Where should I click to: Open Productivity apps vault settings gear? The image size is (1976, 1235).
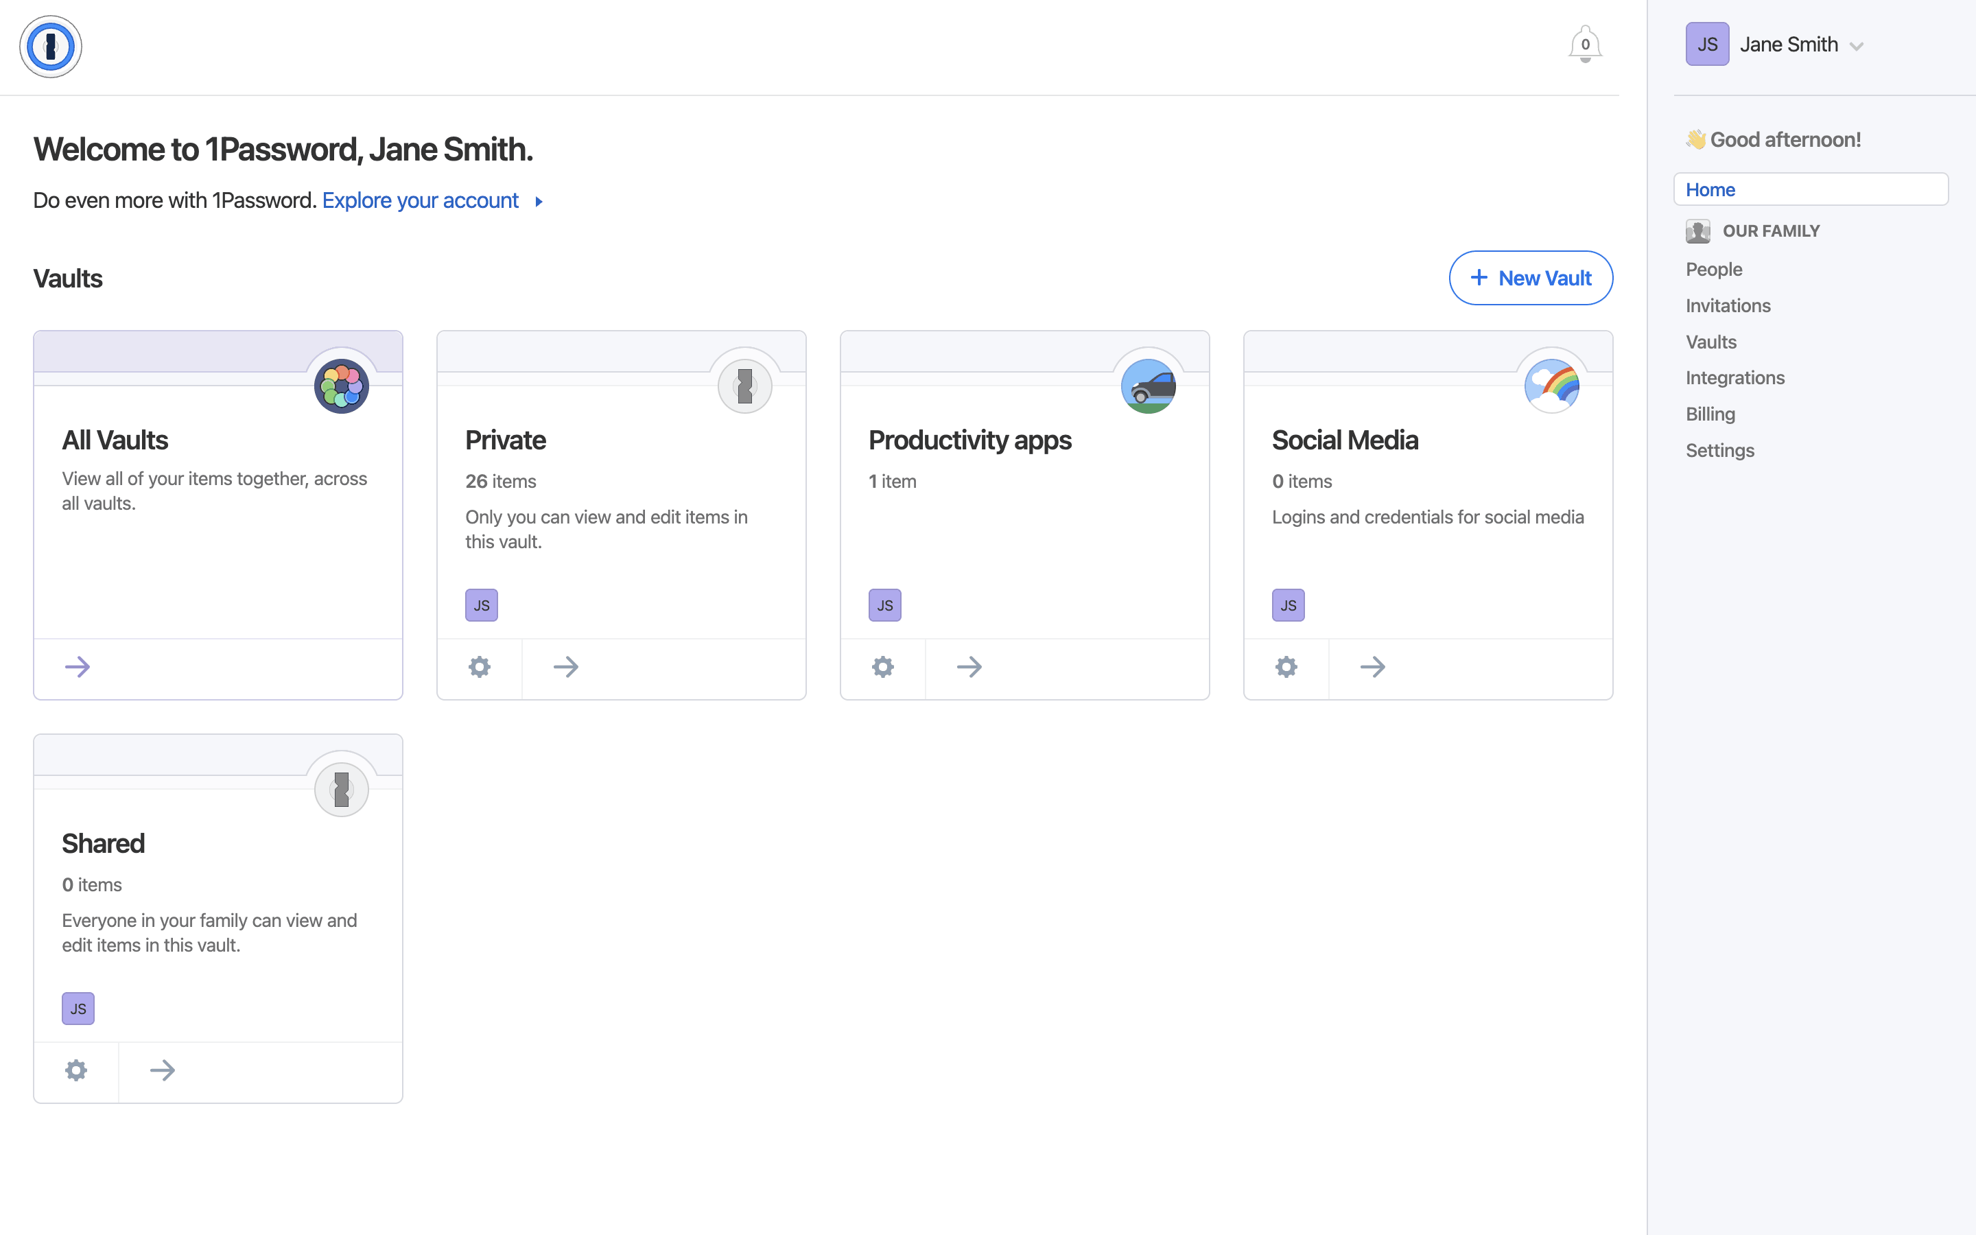(x=882, y=668)
